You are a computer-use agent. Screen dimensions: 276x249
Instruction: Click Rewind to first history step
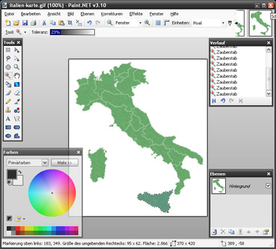click(x=214, y=101)
